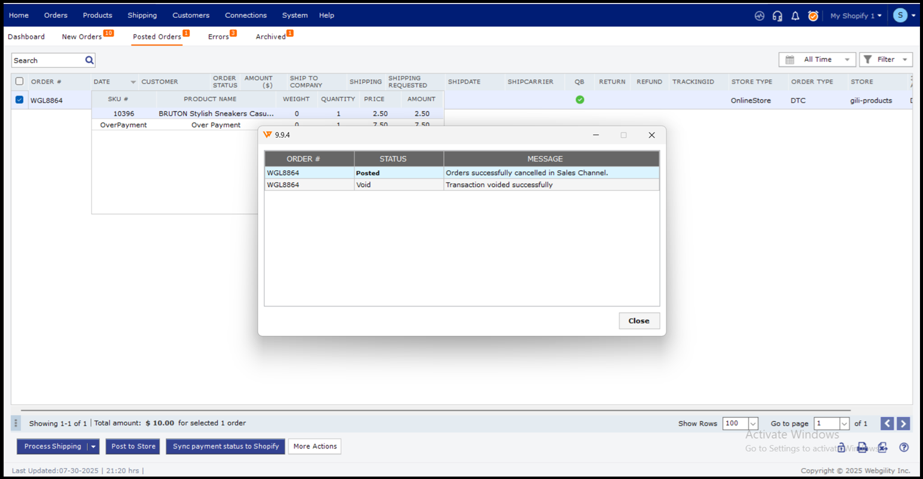Open the Shipping menu

click(142, 16)
